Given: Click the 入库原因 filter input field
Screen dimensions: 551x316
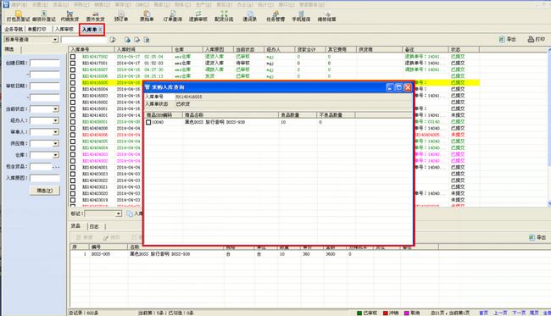Looking at the screenshot, I should 45,178.
